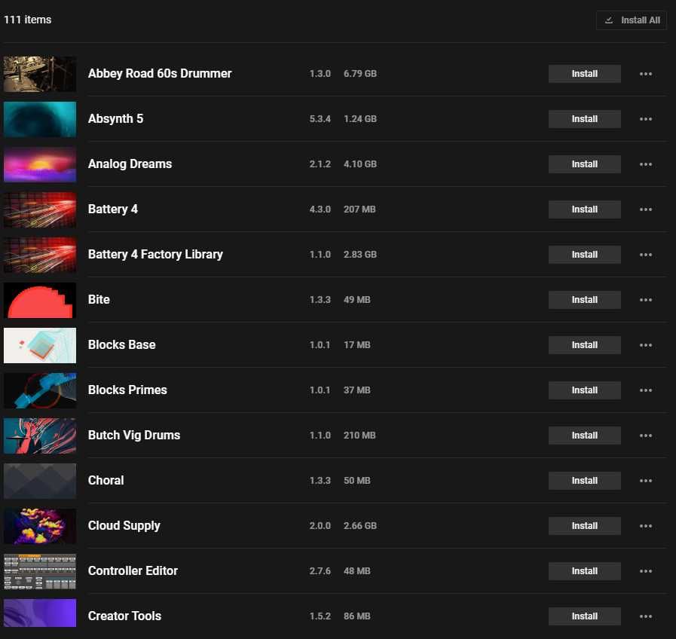Image resolution: width=676 pixels, height=639 pixels.
Task: Click the Abbey Road 60s Drummer thumbnail
Action: click(40, 74)
